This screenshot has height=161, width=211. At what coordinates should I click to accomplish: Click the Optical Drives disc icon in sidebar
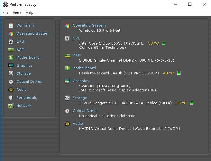coord(11,81)
